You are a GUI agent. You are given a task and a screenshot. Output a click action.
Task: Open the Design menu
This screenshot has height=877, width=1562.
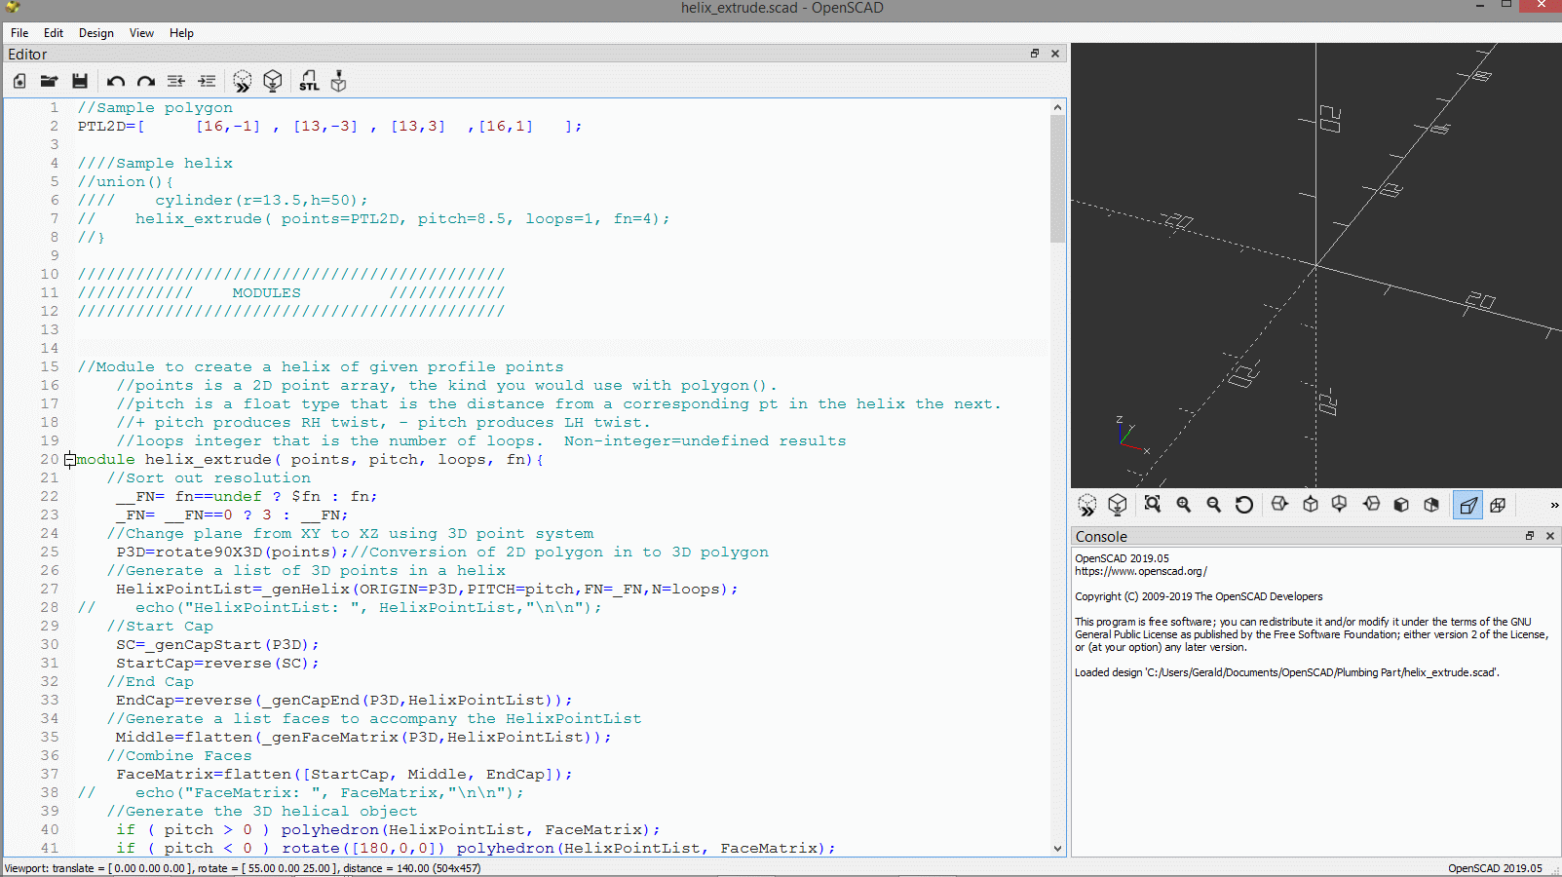click(x=96, y=33)
